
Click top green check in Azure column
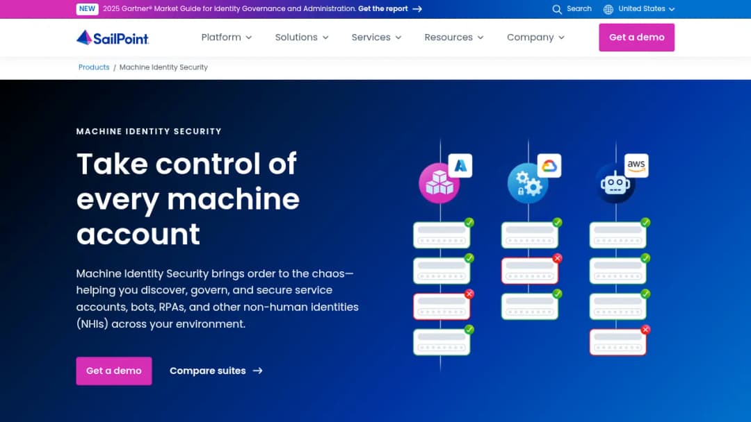click(x=469, y=222)
